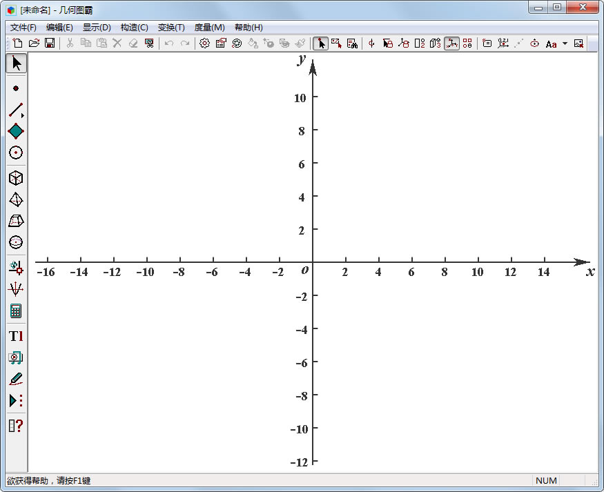Image resolution: width=604 pixels, height=492 pixels.
Task: Choose the pyramid solid tool
Action: pos(16,199)
